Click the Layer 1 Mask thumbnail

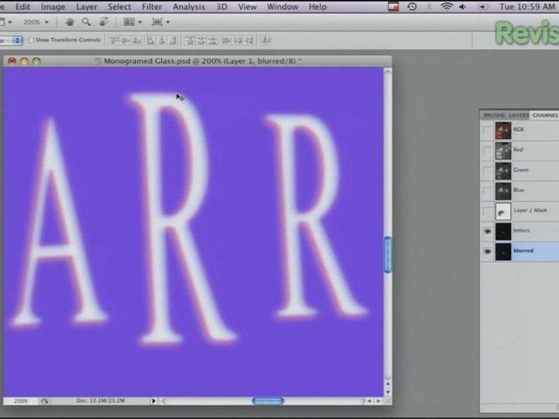(x=503, y=211)
